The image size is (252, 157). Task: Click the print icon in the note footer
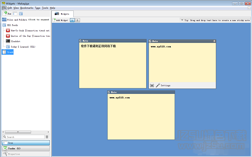coord(152,85)
